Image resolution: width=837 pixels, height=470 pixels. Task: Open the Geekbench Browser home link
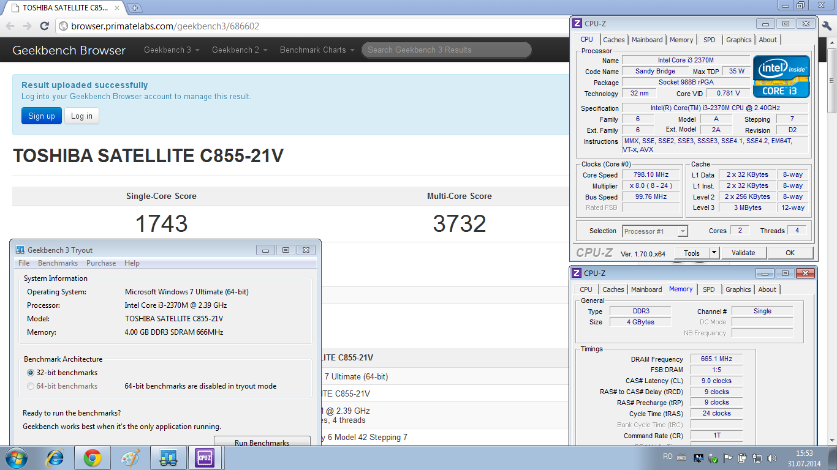click(69, 50)
